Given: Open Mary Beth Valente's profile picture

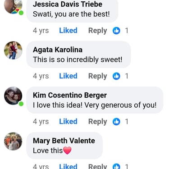Looking at the screenshot, I should click(x=13, y=141).
